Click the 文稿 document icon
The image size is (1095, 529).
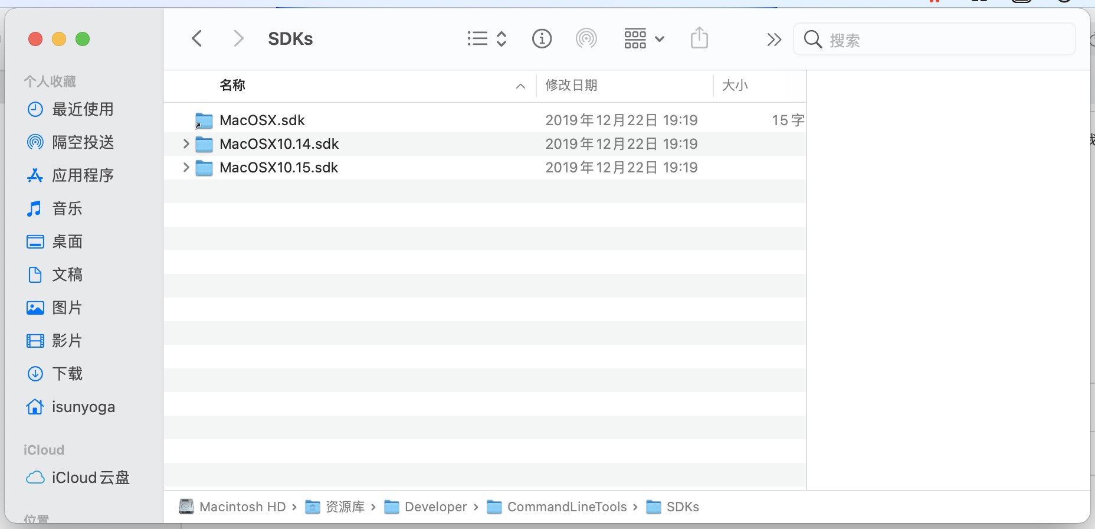tap(35, 275)
